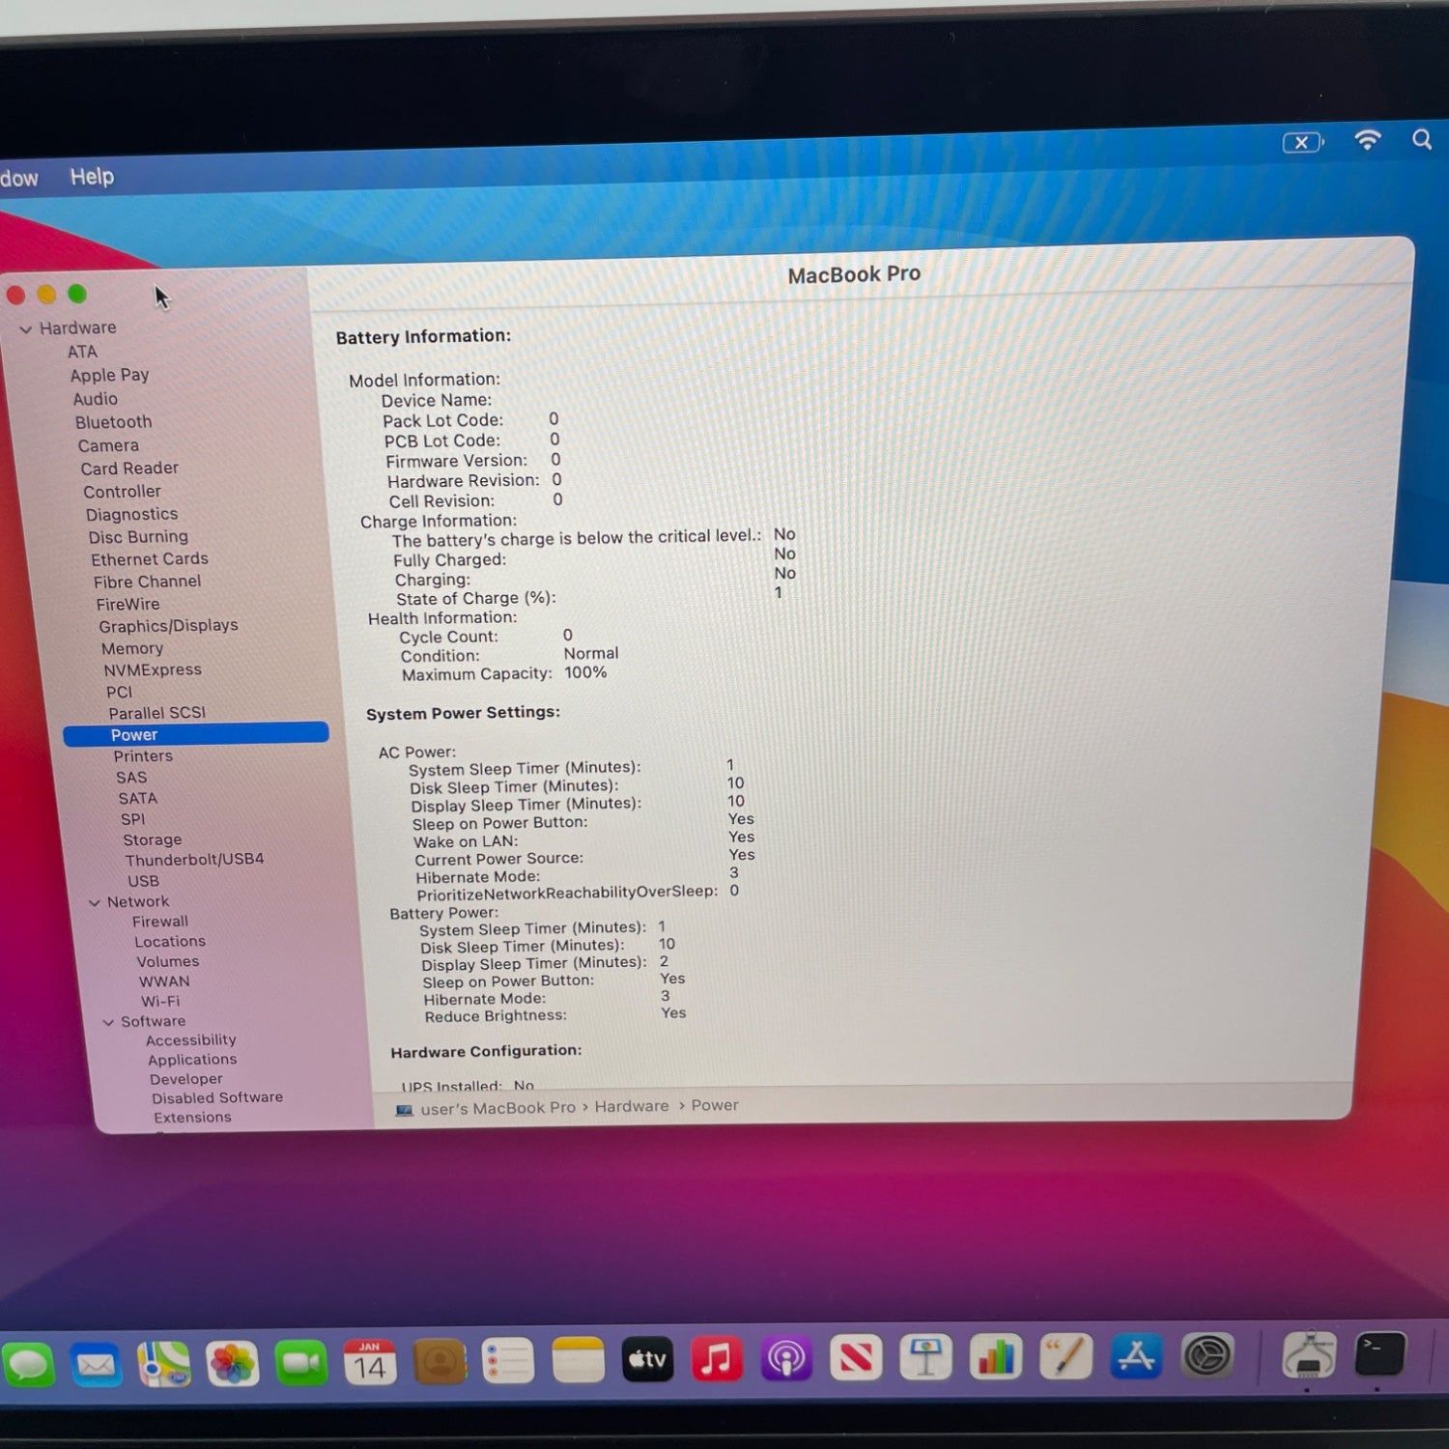This screenshot has height=1449, width=1449.
Task: Open the Podcasts app icon
Action: (x=786, y=1360)
